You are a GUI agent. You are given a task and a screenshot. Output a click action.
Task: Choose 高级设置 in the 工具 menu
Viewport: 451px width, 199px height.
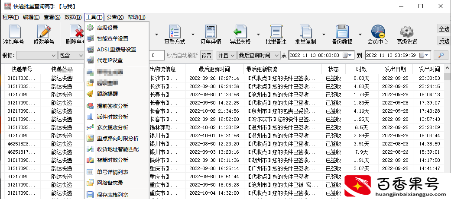117,28
